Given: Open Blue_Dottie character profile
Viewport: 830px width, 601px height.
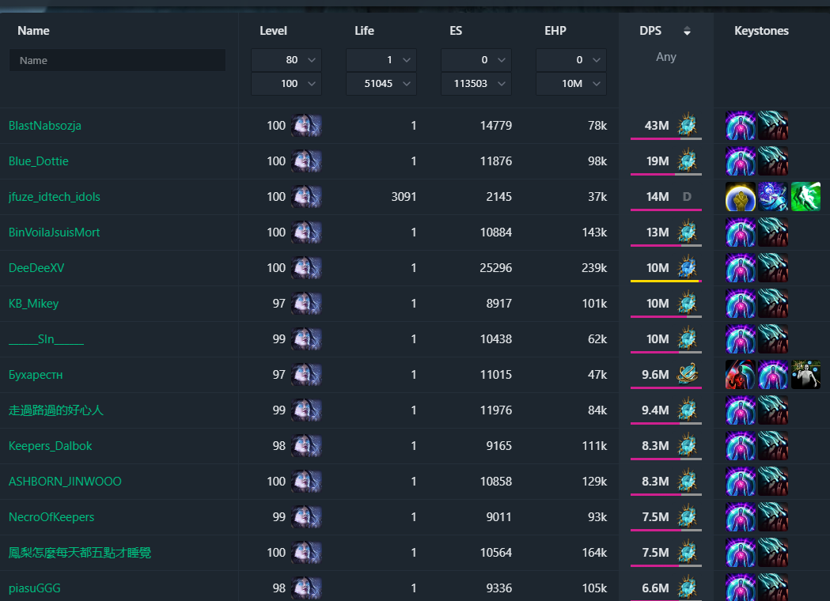Looking at the screenshot, I should (39, 161).
